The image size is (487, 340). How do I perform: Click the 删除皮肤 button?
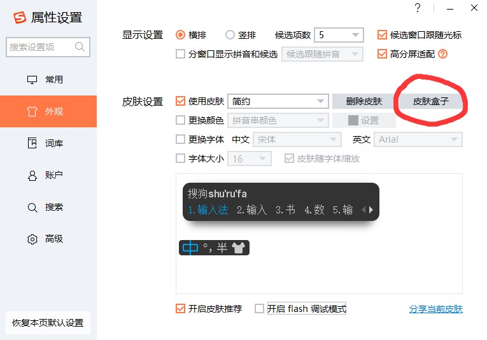click(x=364, y=101)
